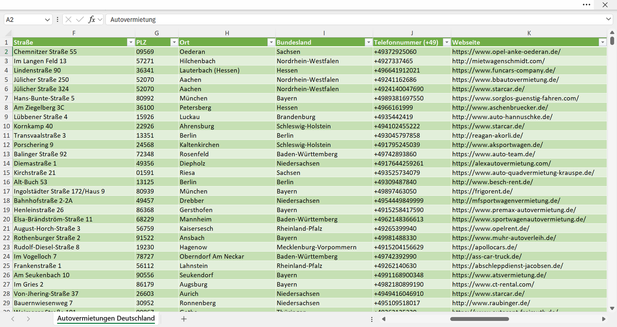The height and width of the screenshot is (327, 617).
Task: Add a new sheet with plus icon
Action: tap(184, 319)
